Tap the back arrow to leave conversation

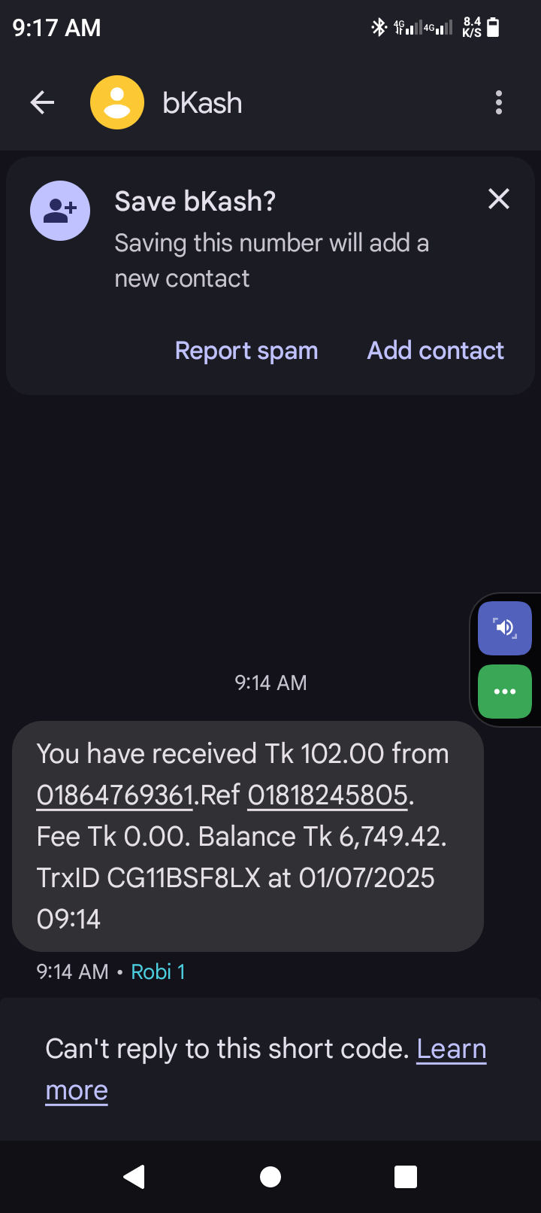click(x=42, y=102)
